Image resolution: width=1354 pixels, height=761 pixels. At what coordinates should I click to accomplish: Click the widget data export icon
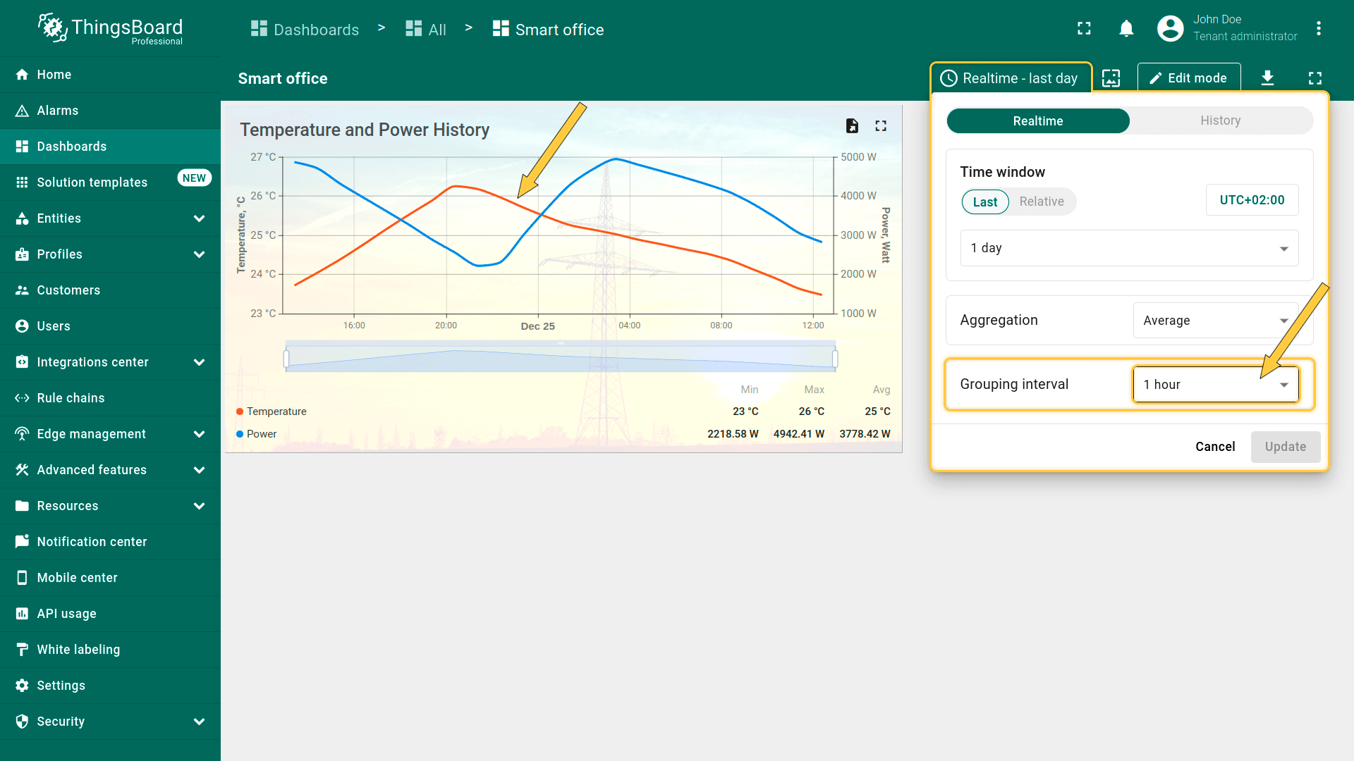852,126
